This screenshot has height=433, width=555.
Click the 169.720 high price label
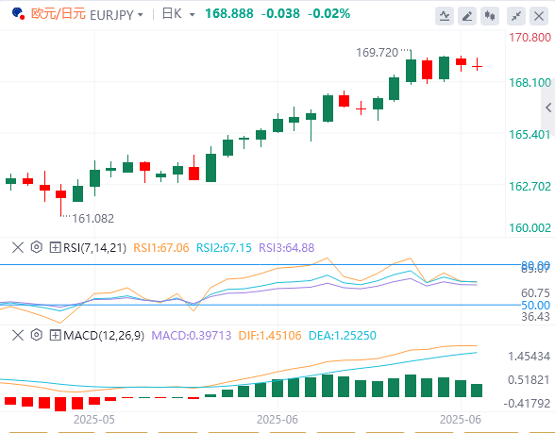point(377,53)
